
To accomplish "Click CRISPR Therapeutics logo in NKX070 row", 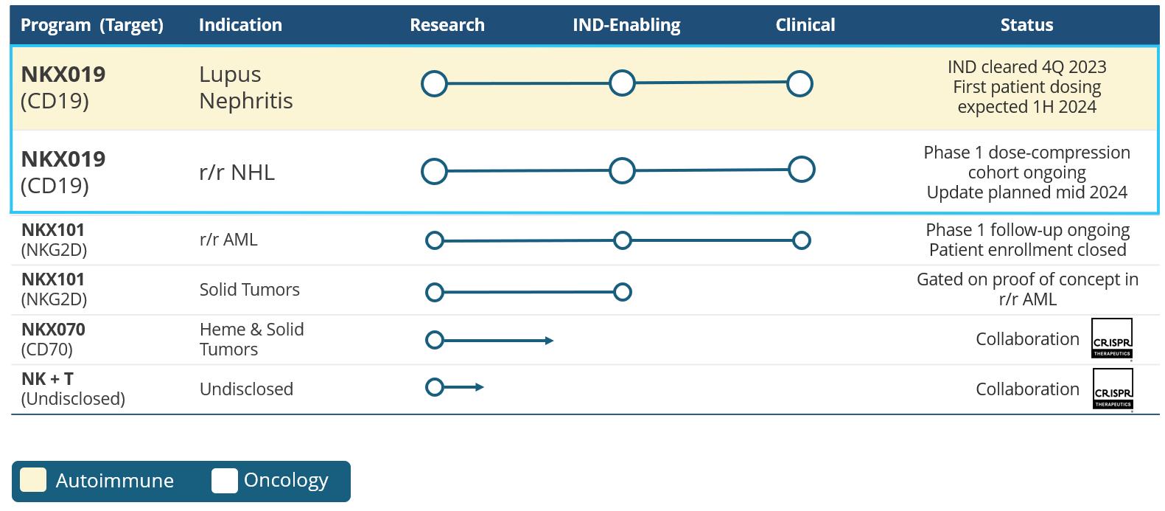I will pos(1111,338).
